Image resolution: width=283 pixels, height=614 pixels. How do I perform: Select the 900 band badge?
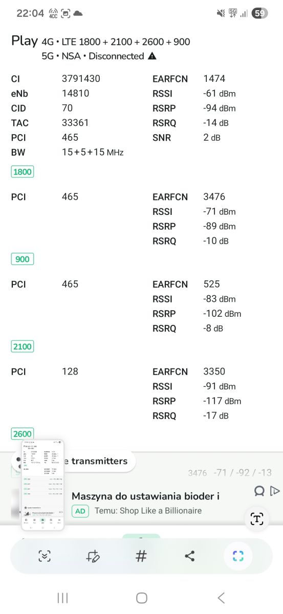click(23, 259)
